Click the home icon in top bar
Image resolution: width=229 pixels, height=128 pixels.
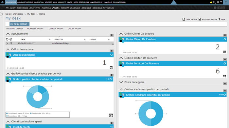(2, 2)
